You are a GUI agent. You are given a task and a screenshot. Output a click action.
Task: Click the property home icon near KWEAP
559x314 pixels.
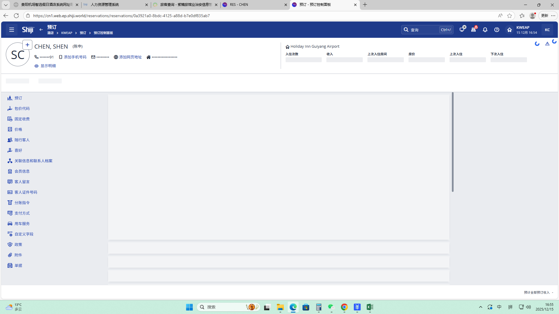pyautogui.click(x=509, y=30)
